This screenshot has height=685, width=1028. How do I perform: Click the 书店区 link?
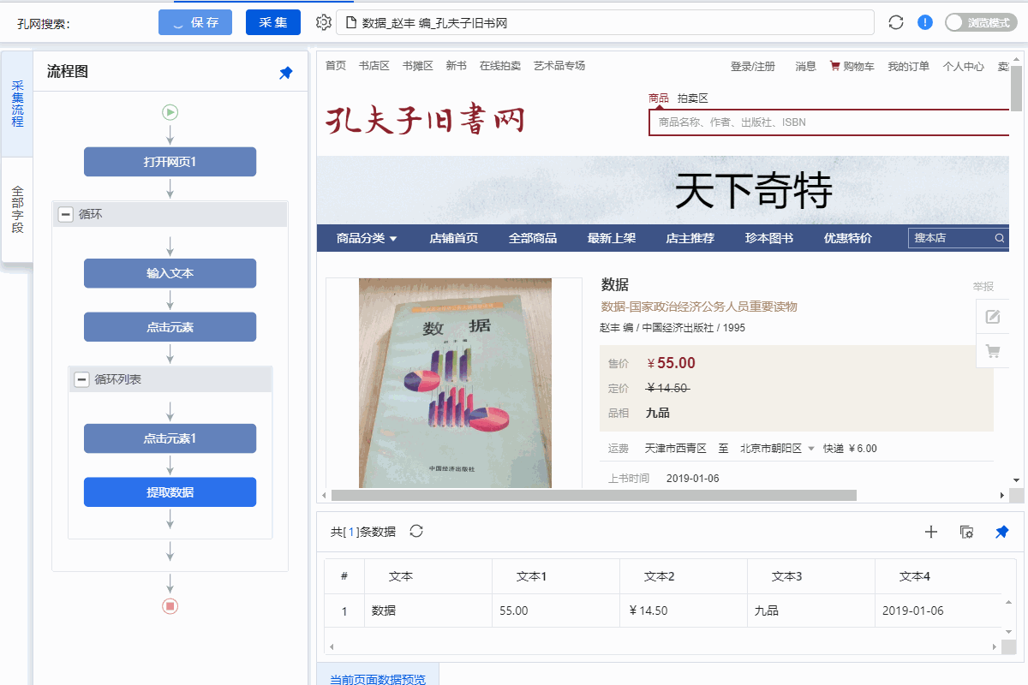(x=374, y=66)
